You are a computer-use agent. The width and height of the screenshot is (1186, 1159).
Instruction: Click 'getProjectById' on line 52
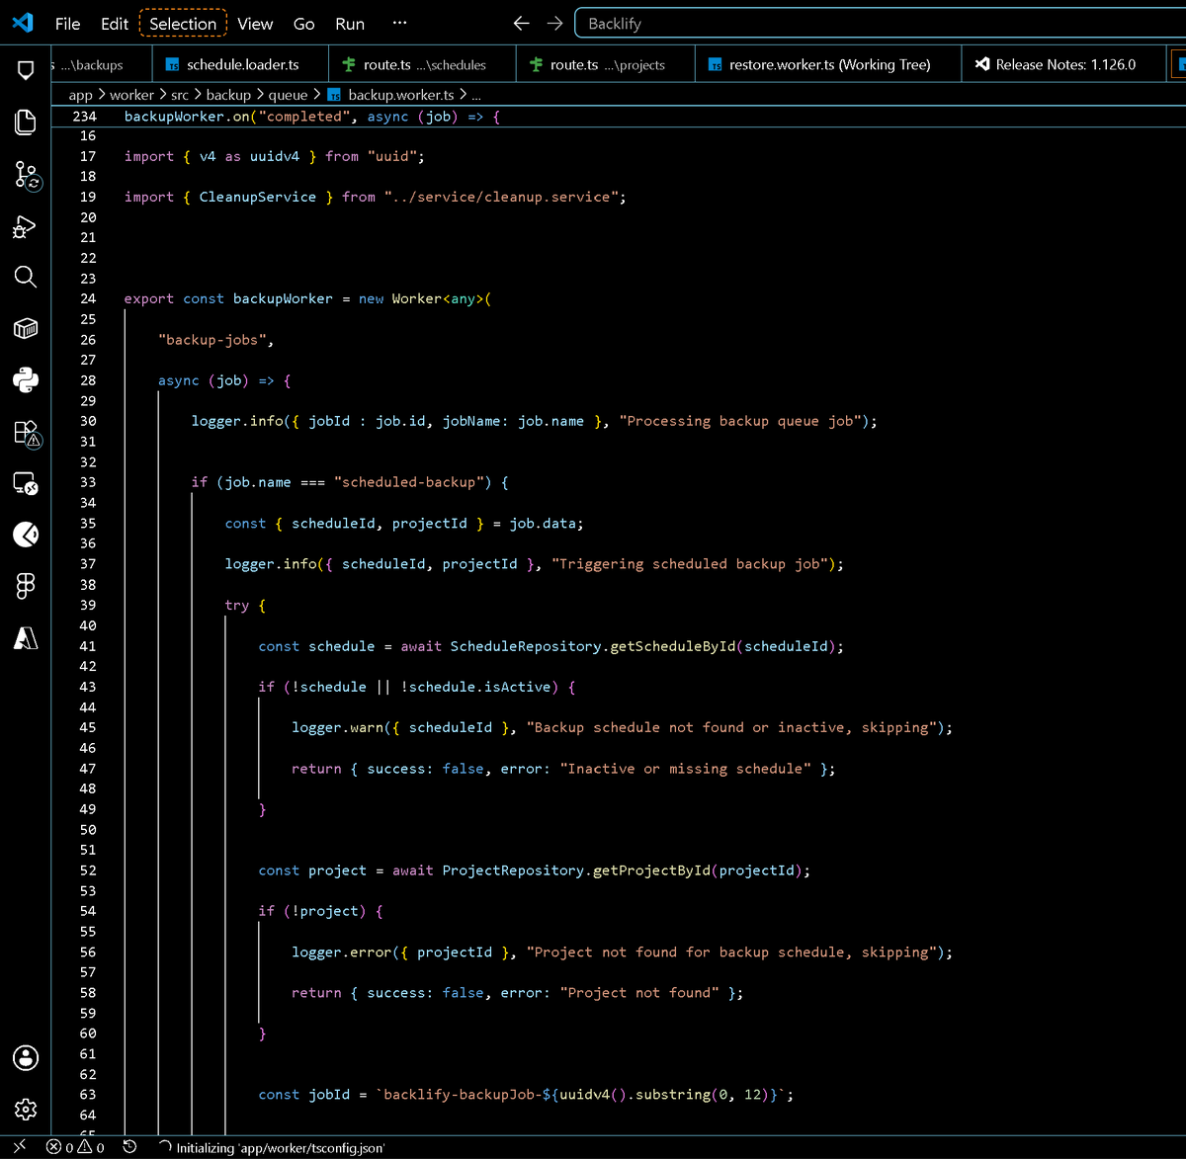click(651, 870)
